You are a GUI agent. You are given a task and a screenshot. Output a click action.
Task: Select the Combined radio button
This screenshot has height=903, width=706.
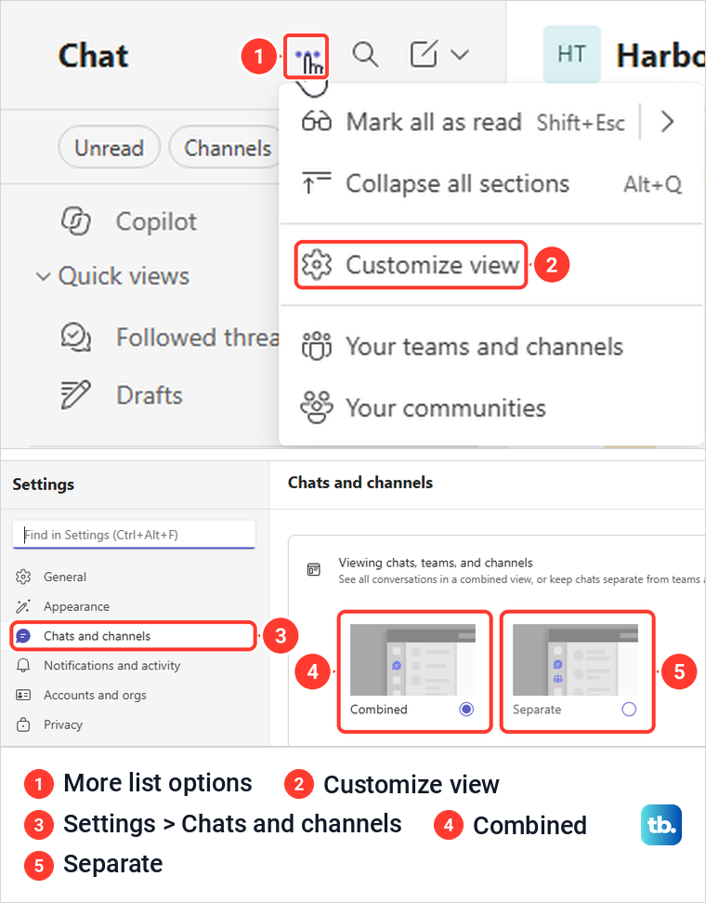[x=466, y=709]
